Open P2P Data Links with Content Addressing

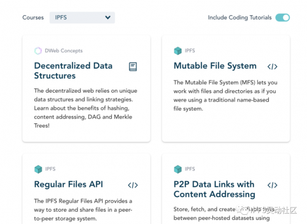point(214,189)
